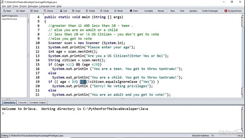Select daysInMonth.java in the file list
The height and width of the screenshot is (138, 245).
tap(9, 19)
